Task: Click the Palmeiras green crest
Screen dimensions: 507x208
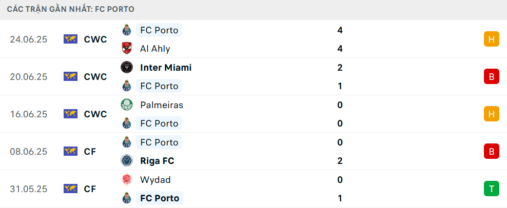Action: pos(127,105)
